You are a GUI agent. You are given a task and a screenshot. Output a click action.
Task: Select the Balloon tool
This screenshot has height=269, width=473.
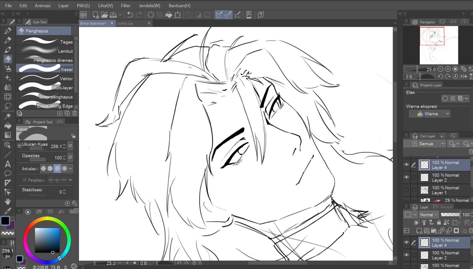click(7, 173)
